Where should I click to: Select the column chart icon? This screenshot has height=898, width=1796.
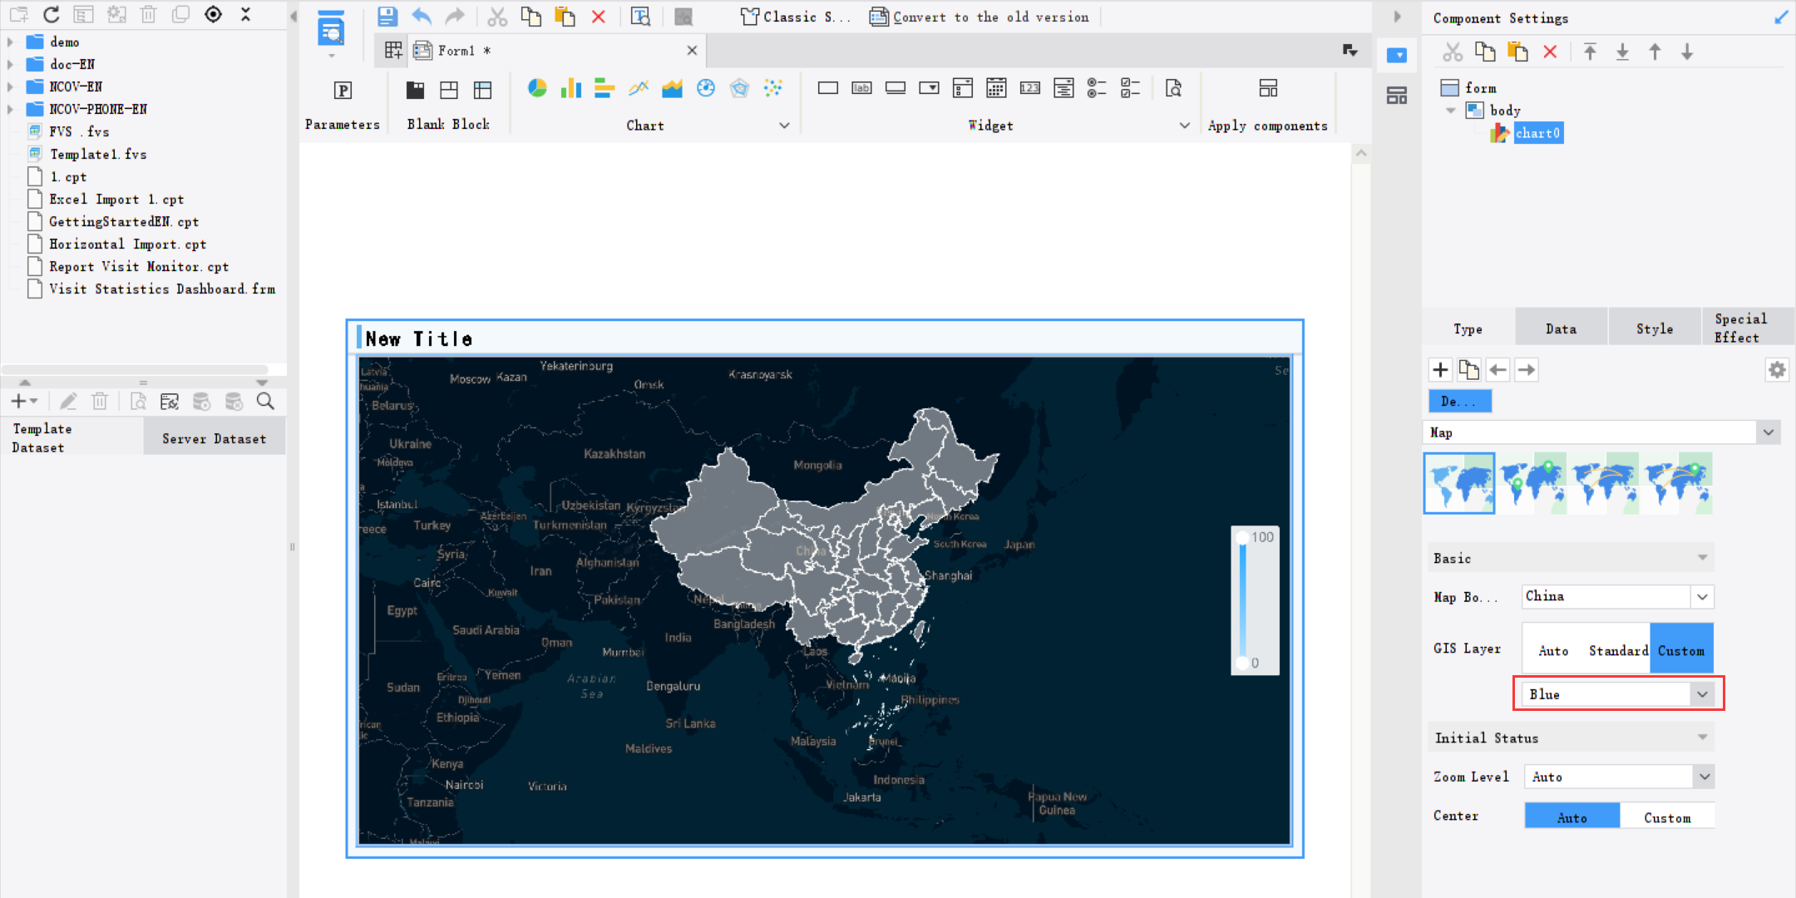click(570, 88)
